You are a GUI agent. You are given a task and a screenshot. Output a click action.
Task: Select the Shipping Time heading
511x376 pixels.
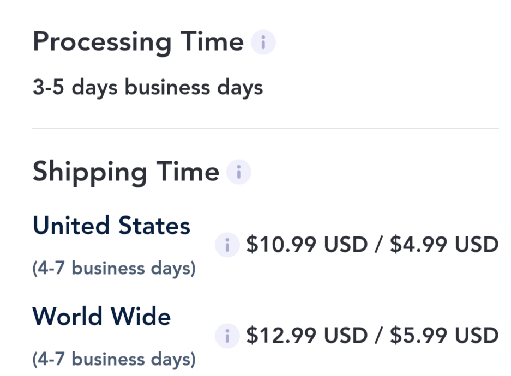coord(125,172)
